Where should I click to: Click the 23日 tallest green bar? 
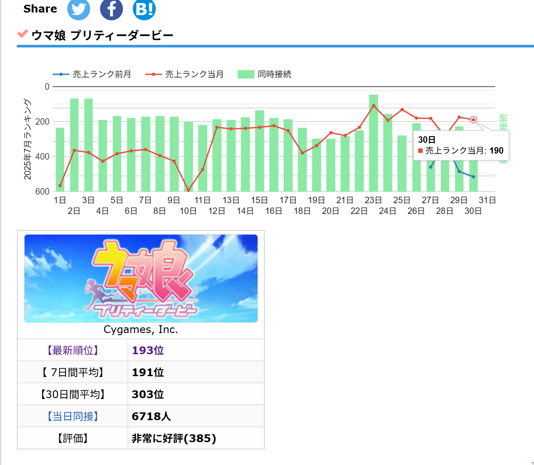374,143
